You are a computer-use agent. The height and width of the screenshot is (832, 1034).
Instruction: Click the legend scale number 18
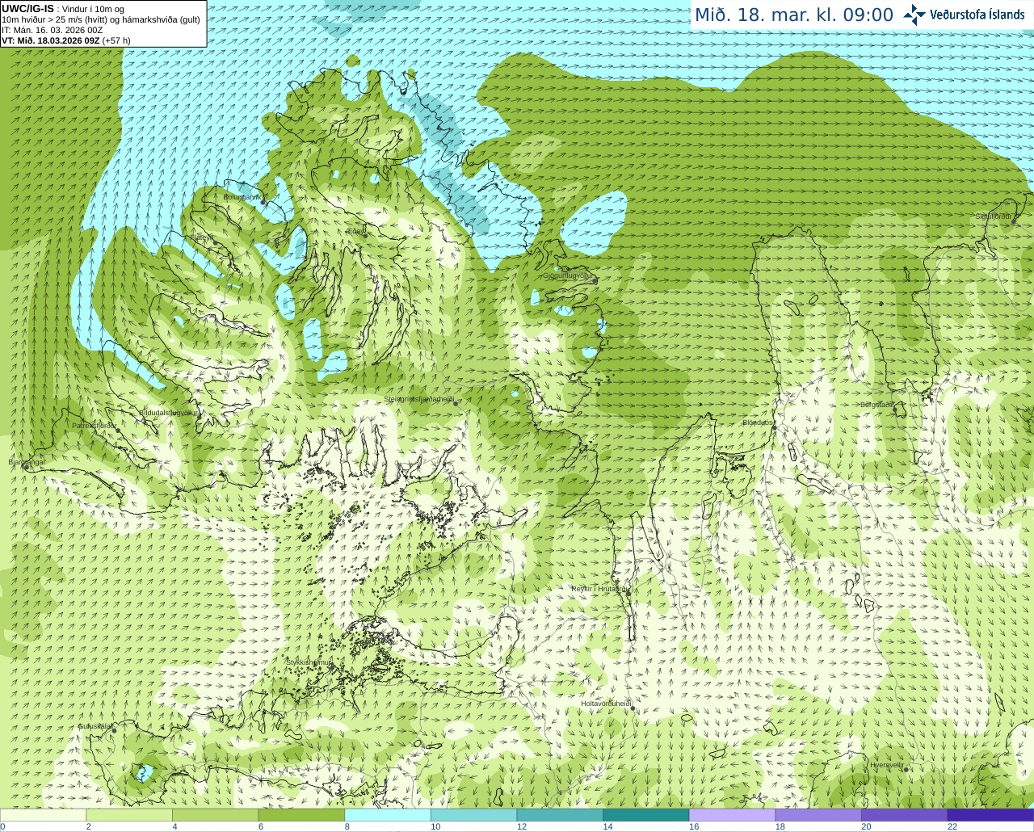780,826
